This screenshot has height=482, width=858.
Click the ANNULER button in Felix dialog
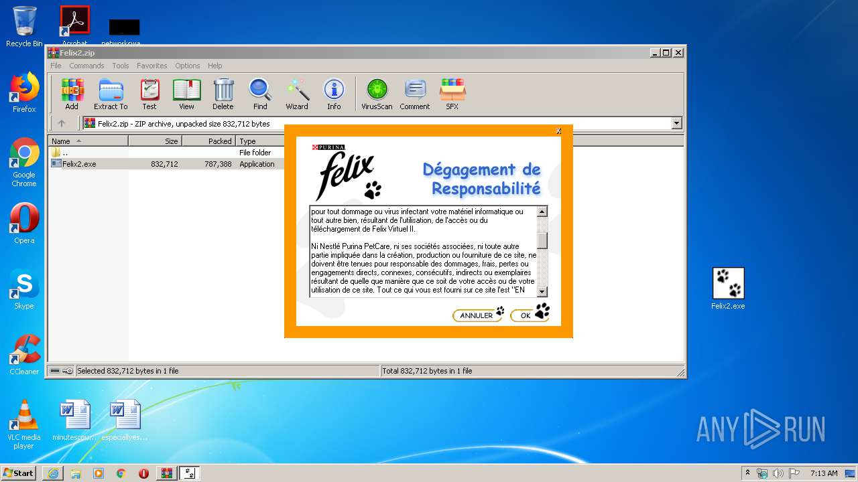coord(477,315)
